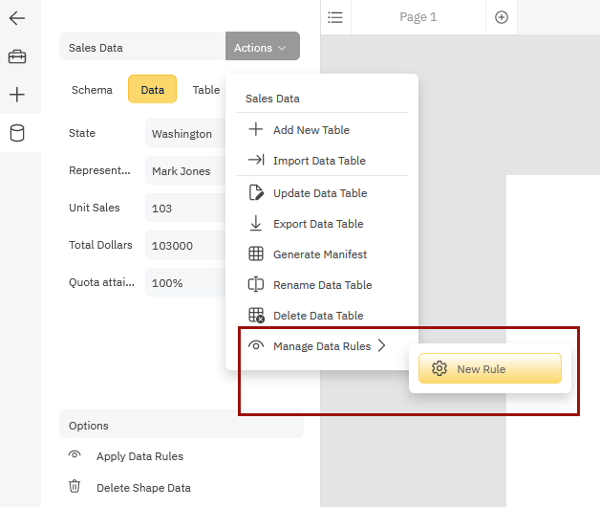Click the gear icon in New Rule

[439, 368]
